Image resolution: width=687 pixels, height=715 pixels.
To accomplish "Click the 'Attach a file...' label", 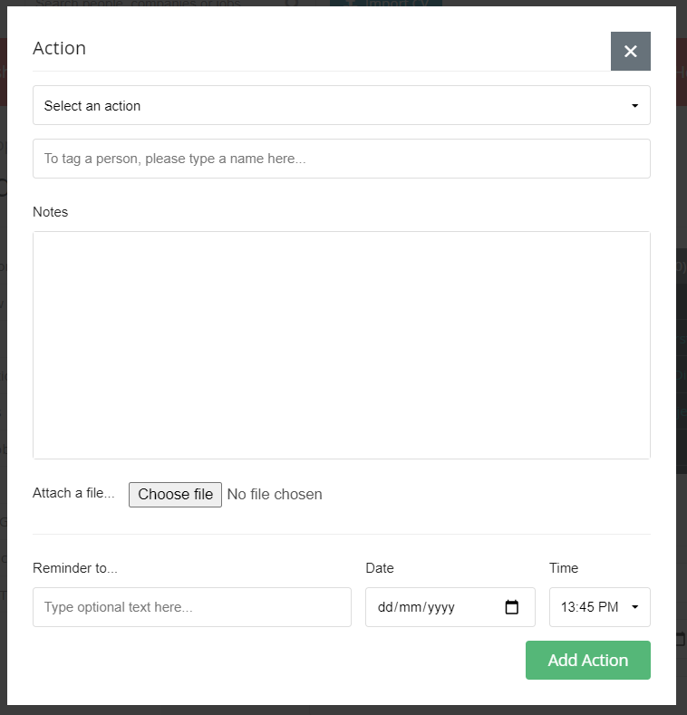I will [73, 493].
